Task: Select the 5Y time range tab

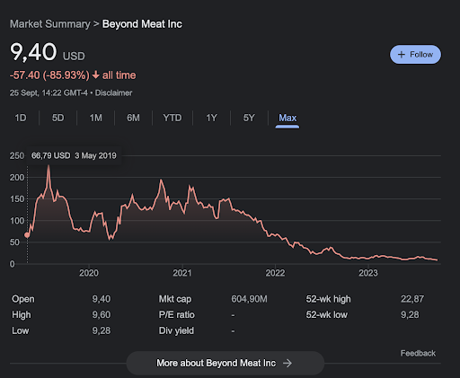Action: (x=249, y=118)
